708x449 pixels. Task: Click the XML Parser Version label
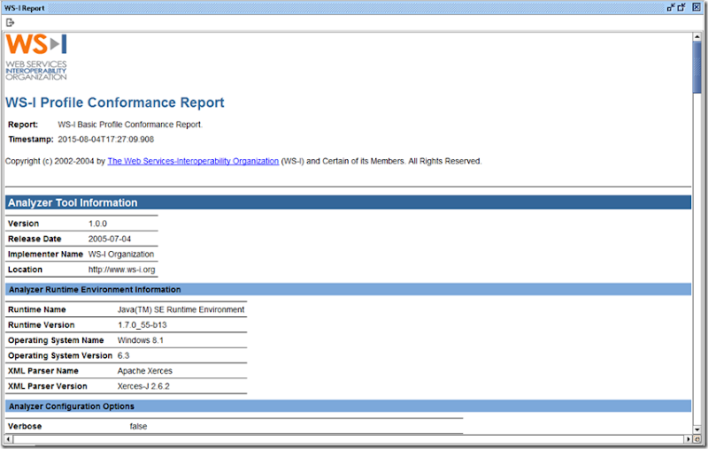[x=48, y=386]
